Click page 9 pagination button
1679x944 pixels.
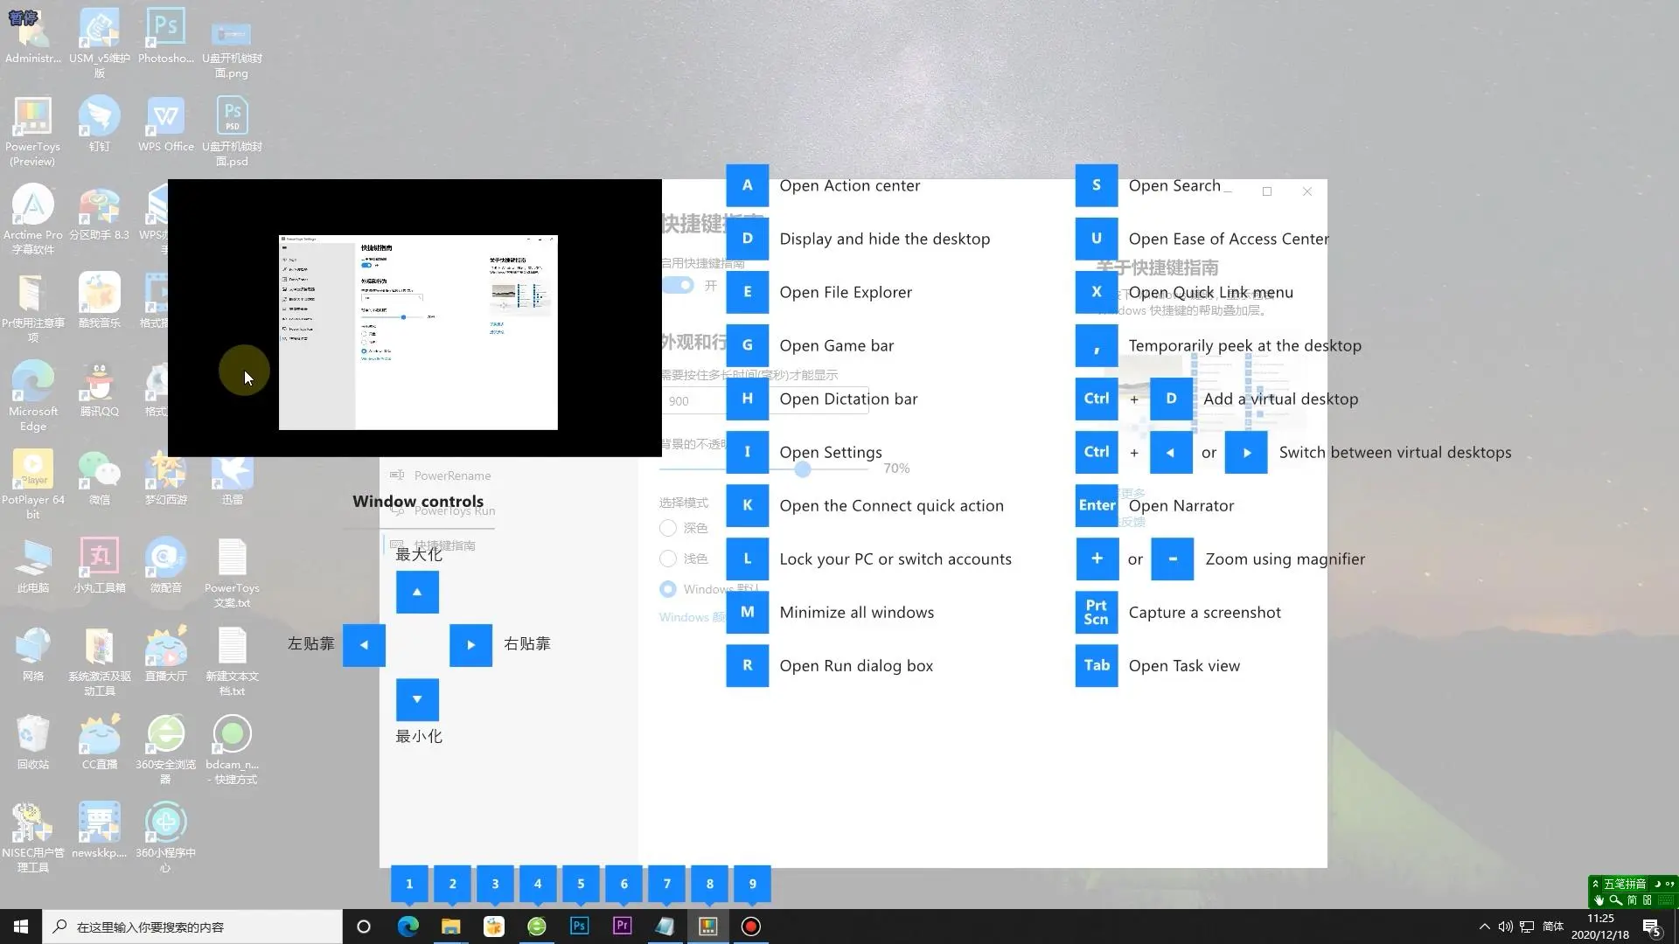click(752, 883)
